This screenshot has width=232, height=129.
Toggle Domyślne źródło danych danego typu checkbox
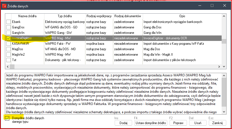pos(7,118)
